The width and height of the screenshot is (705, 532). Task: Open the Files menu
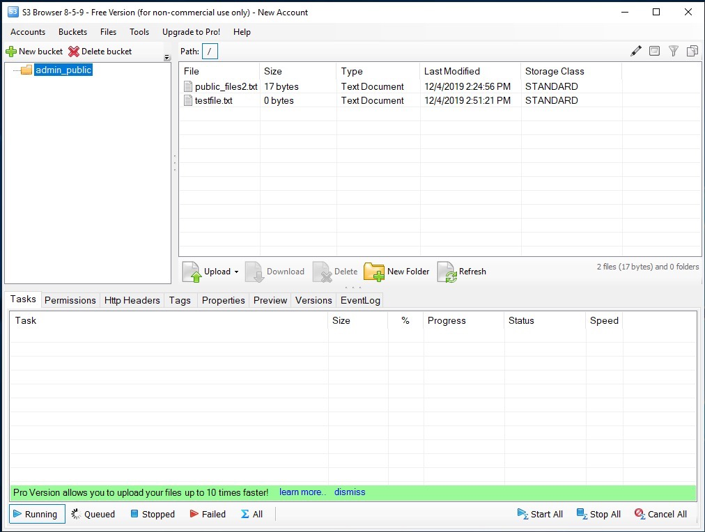point(109,32)
